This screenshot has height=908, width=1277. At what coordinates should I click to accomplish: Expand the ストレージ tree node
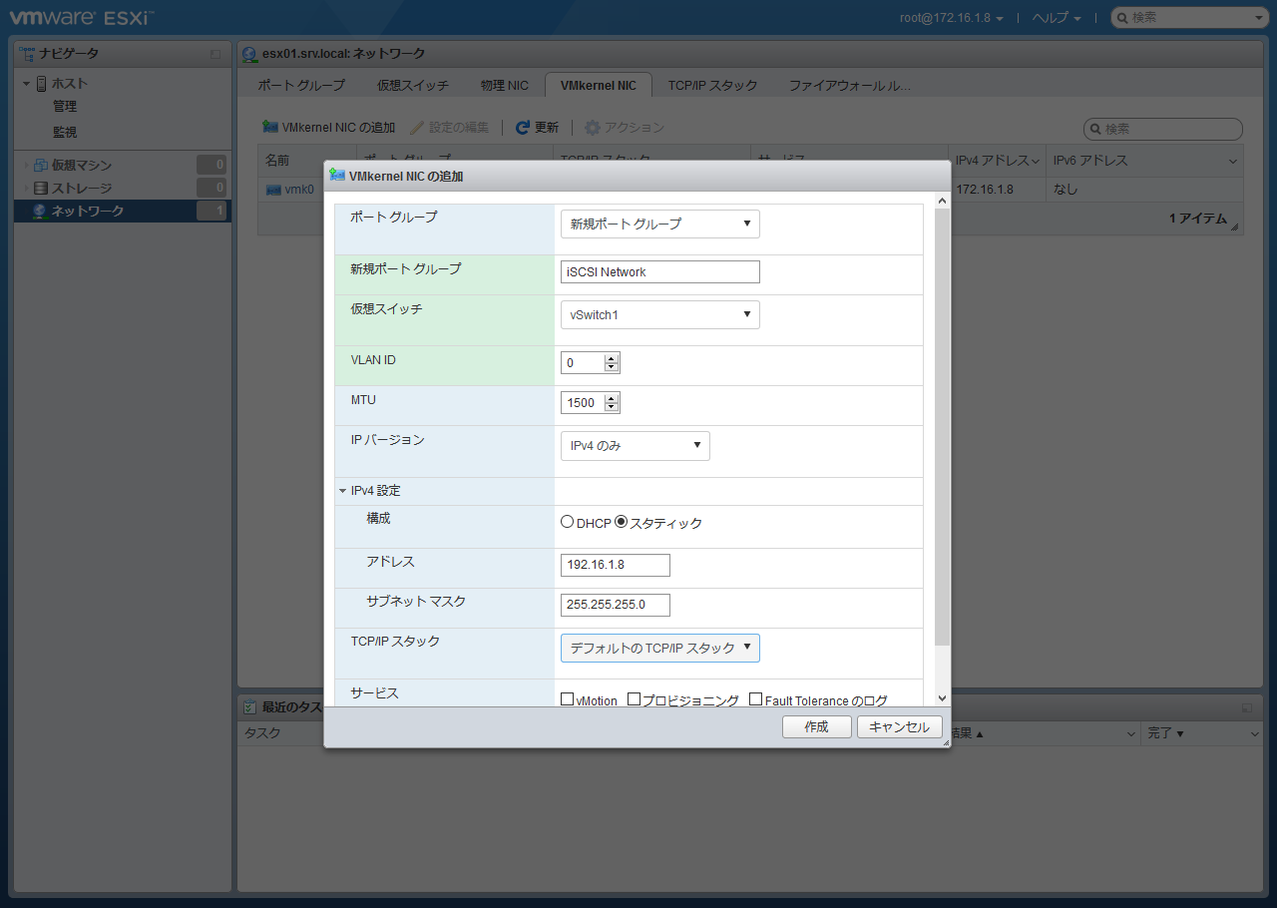coord(27,189)
